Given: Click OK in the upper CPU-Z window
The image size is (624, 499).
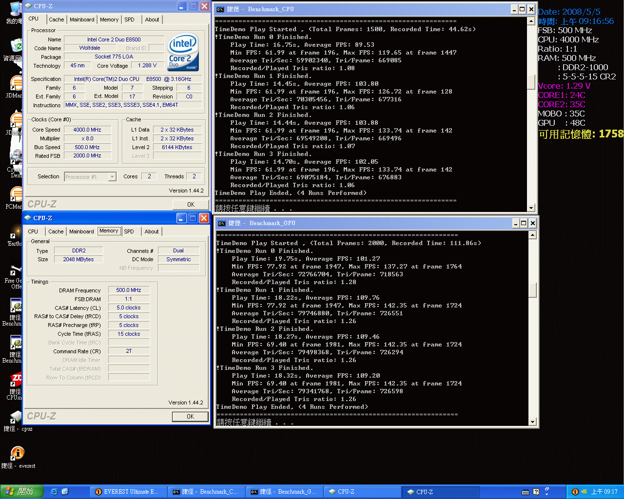Looking at the screenshot, I should coord(191,205).
